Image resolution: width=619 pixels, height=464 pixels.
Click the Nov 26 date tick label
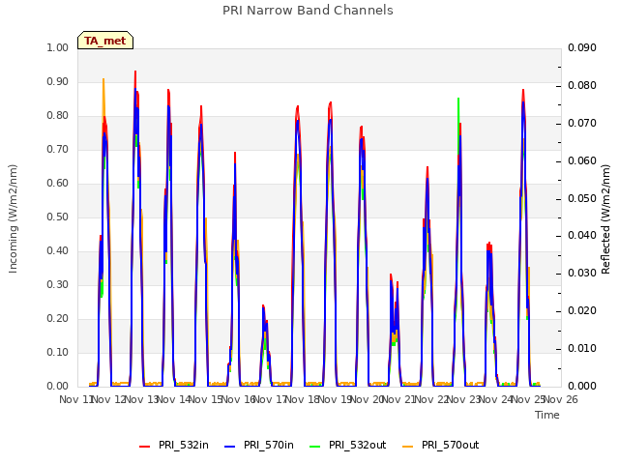click(x=561, y=399)
